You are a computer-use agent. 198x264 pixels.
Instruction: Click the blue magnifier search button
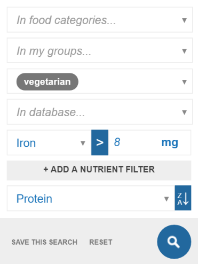174,242
